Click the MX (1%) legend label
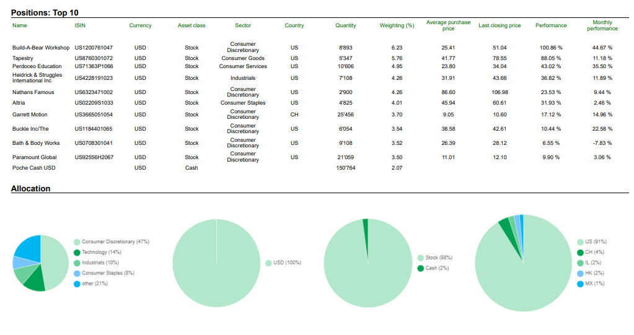Image resolution: width=634 pixels, height=335 pixels. click(x=595, y=284)
